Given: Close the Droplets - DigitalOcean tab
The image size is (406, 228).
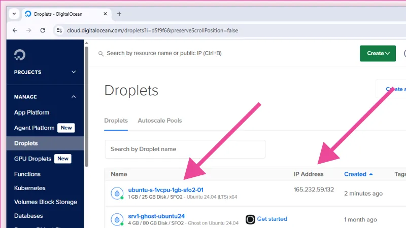Looking at the screenshot, I should point(105,14).
